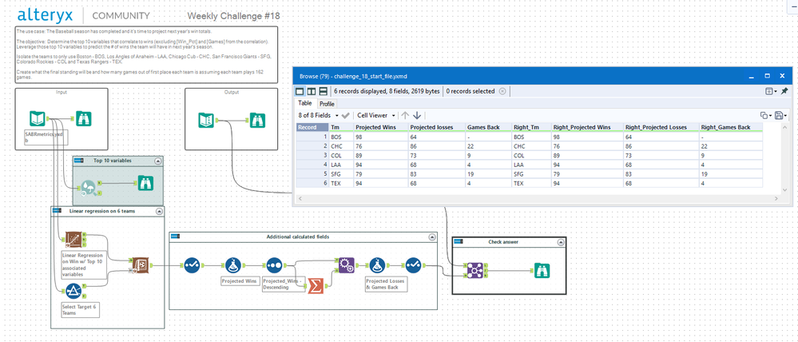This screenshot has height=342, width=798.
Task: Collapse the Top 10 variables container
Action: (158, 161)
